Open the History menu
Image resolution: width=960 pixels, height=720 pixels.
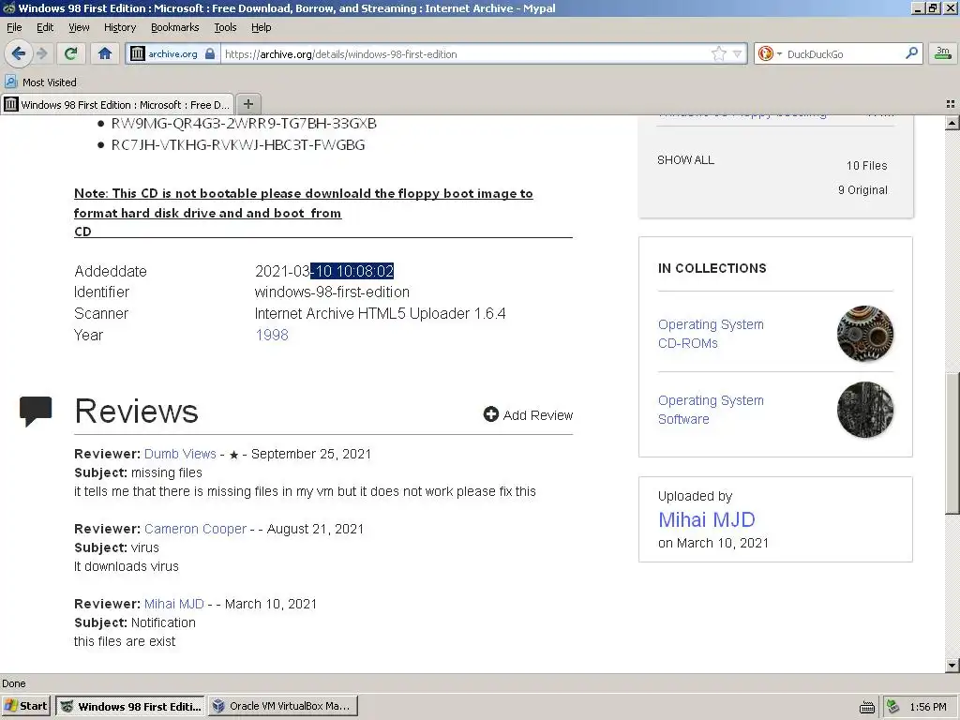point(120,27)
